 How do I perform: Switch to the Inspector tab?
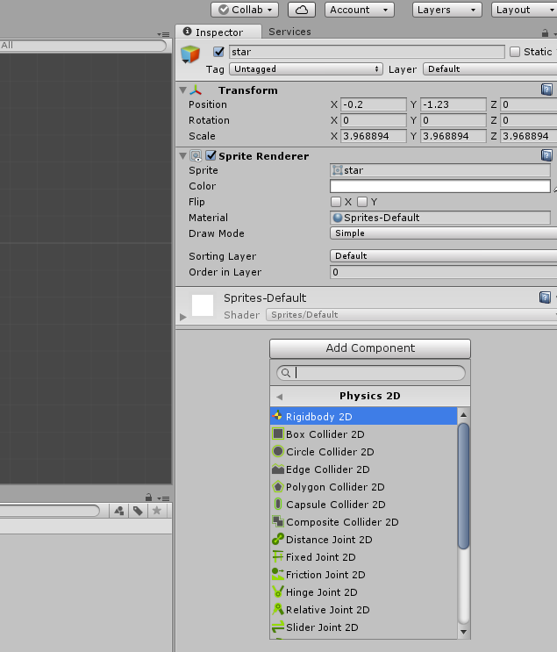[x=218, y=32]
